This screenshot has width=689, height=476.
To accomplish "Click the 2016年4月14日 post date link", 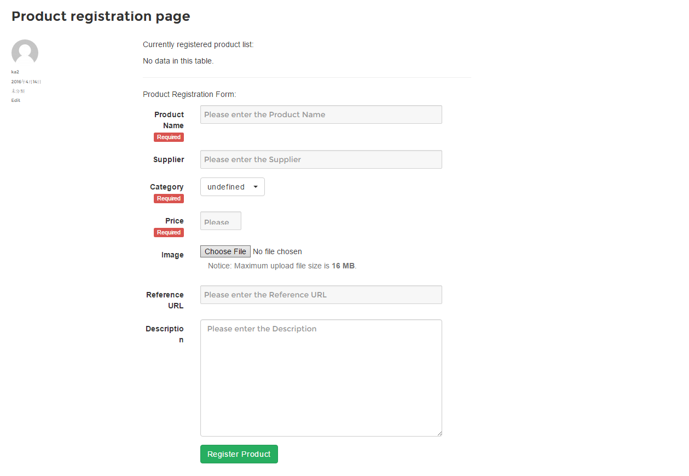I will pos(26,82).
